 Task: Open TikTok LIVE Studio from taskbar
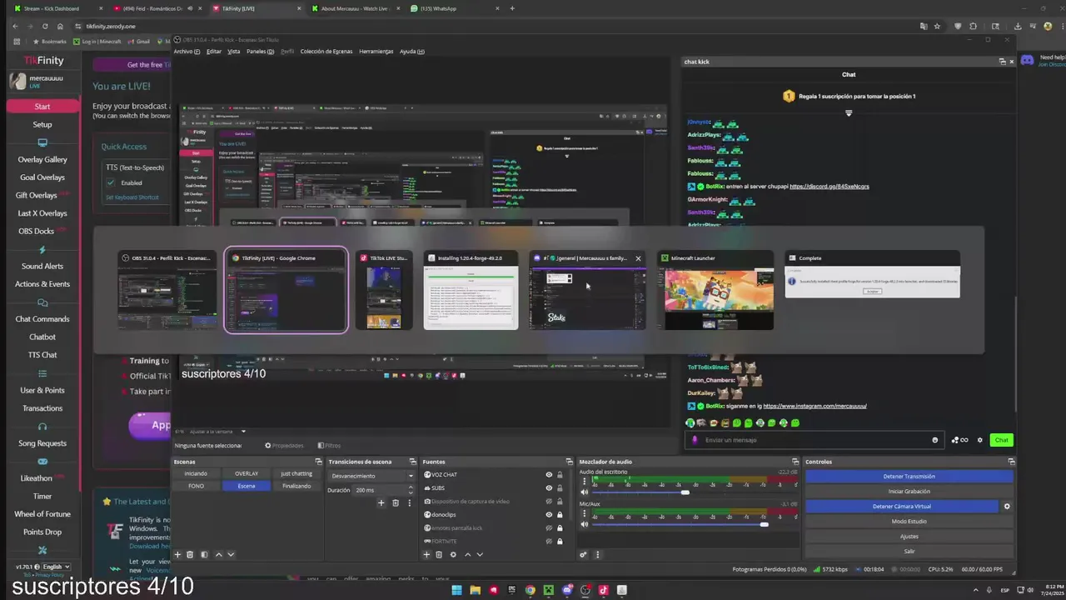click(604, 590)
